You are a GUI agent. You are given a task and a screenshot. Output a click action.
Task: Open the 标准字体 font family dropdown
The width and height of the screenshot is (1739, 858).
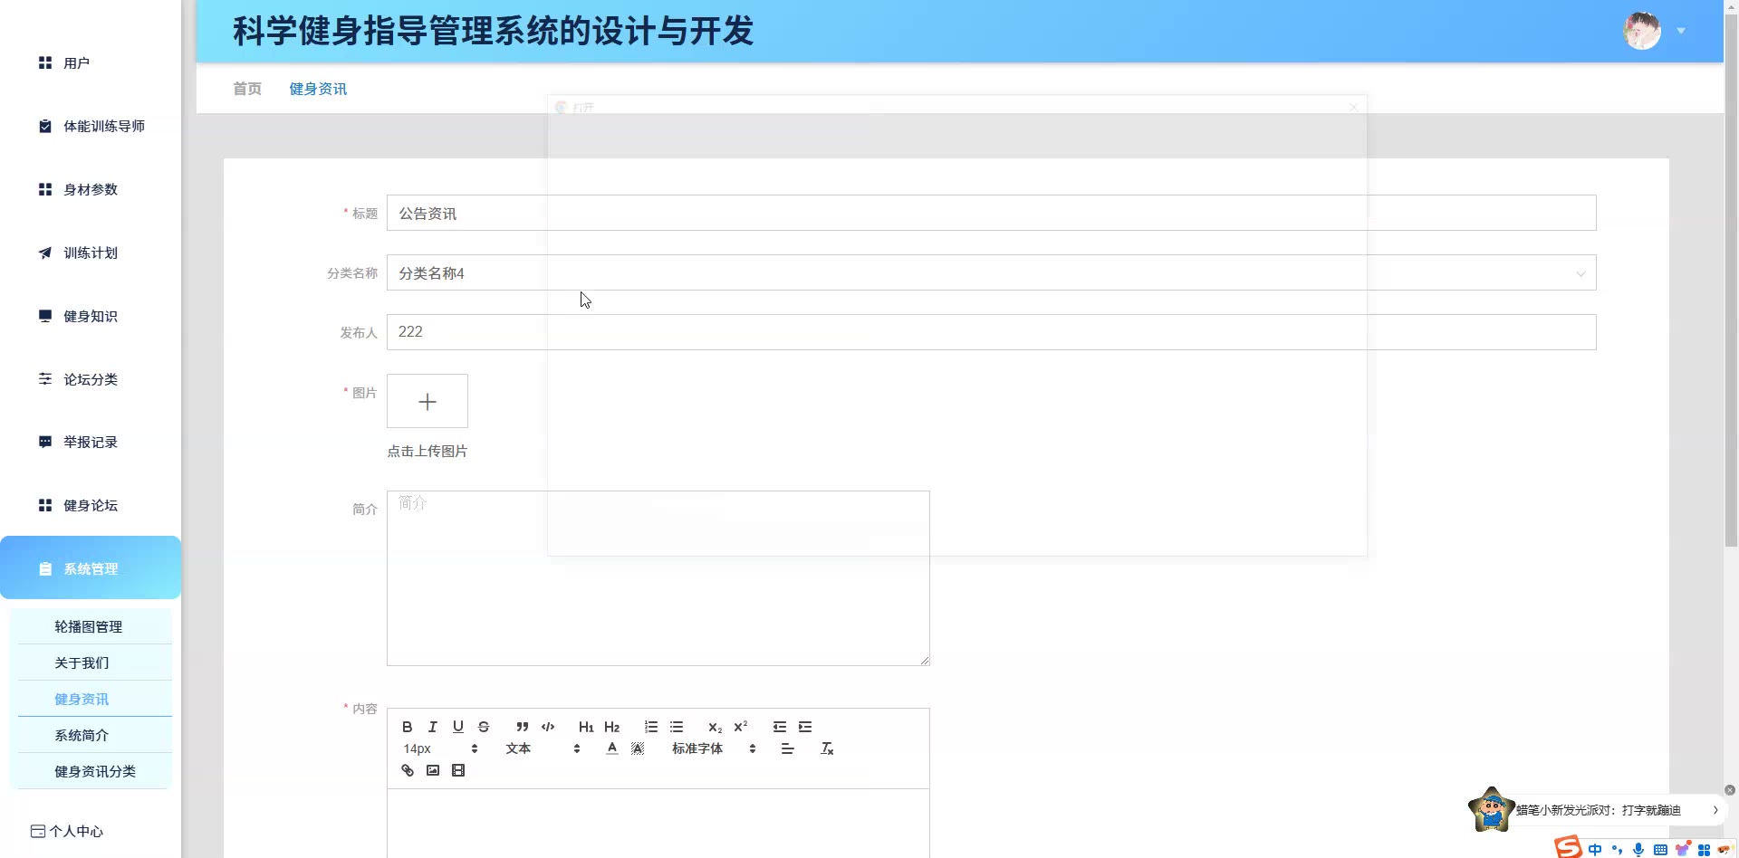tap(714, 748)
